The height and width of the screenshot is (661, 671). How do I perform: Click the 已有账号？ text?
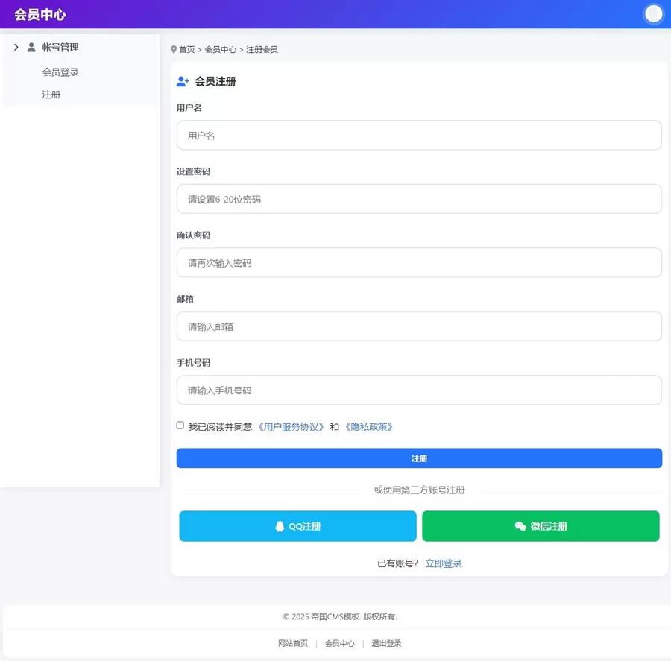tap(397, 563)
